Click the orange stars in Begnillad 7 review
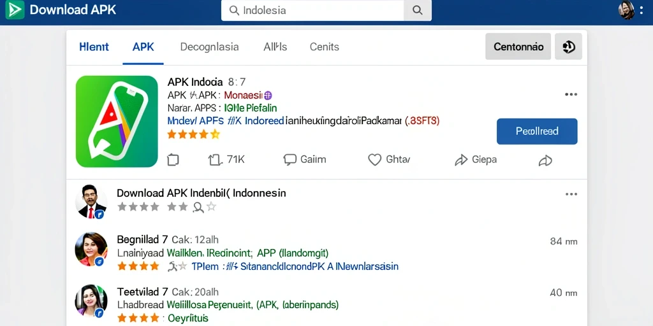 (x=138, y=266)
